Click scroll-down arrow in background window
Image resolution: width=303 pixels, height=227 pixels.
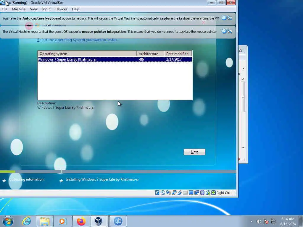[243, 147]
